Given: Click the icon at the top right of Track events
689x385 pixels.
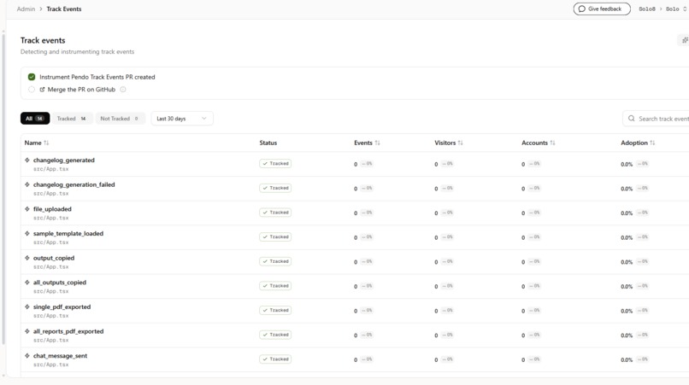Looking at the screenshot, I should (x=685, y=40).
